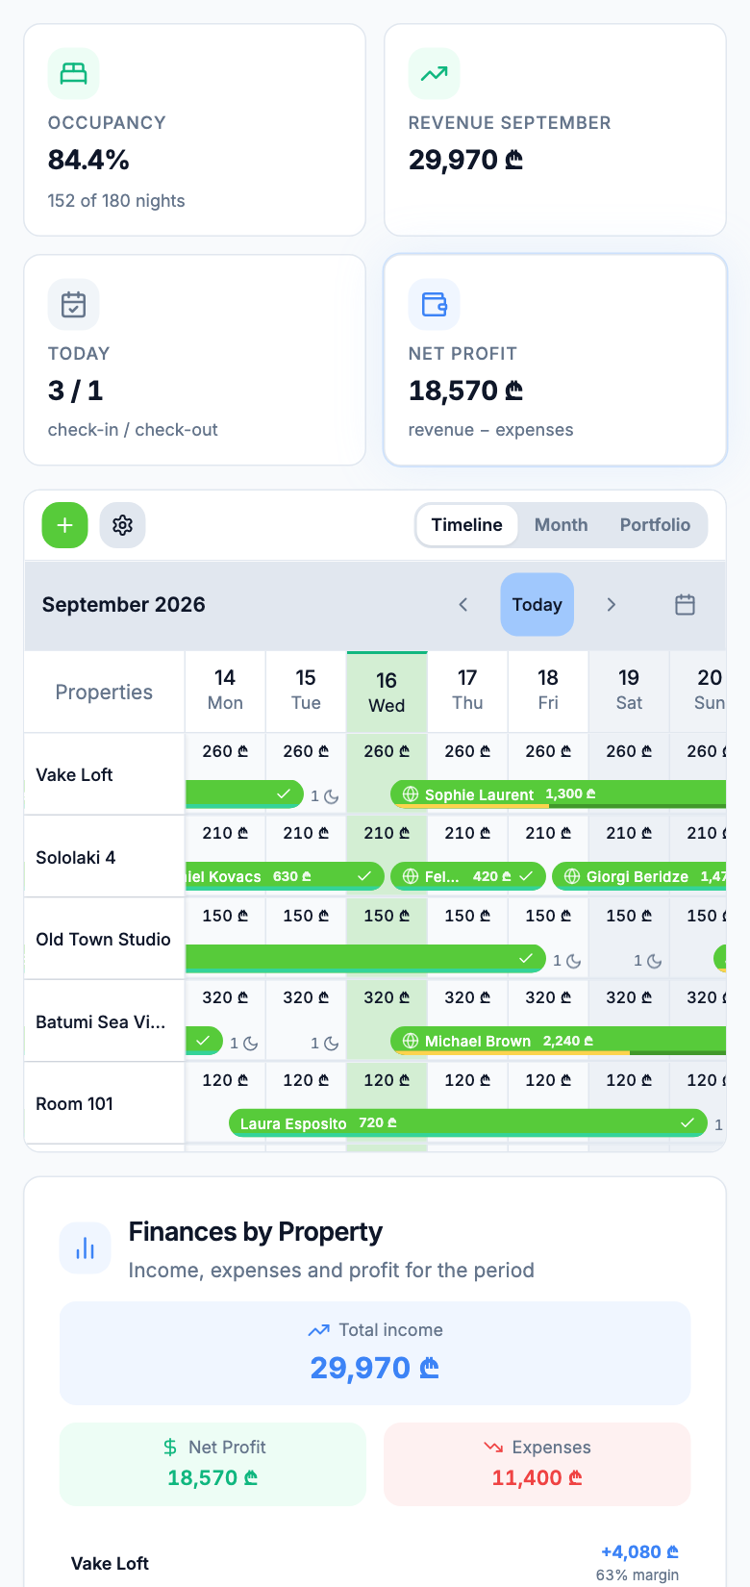This screenshot has width=750, height=1587.
Task: Select the Timeline view tab
Action: point(467,525)
